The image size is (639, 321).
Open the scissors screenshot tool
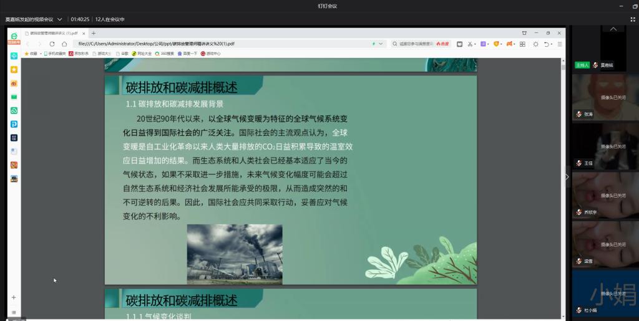[470, 44]
